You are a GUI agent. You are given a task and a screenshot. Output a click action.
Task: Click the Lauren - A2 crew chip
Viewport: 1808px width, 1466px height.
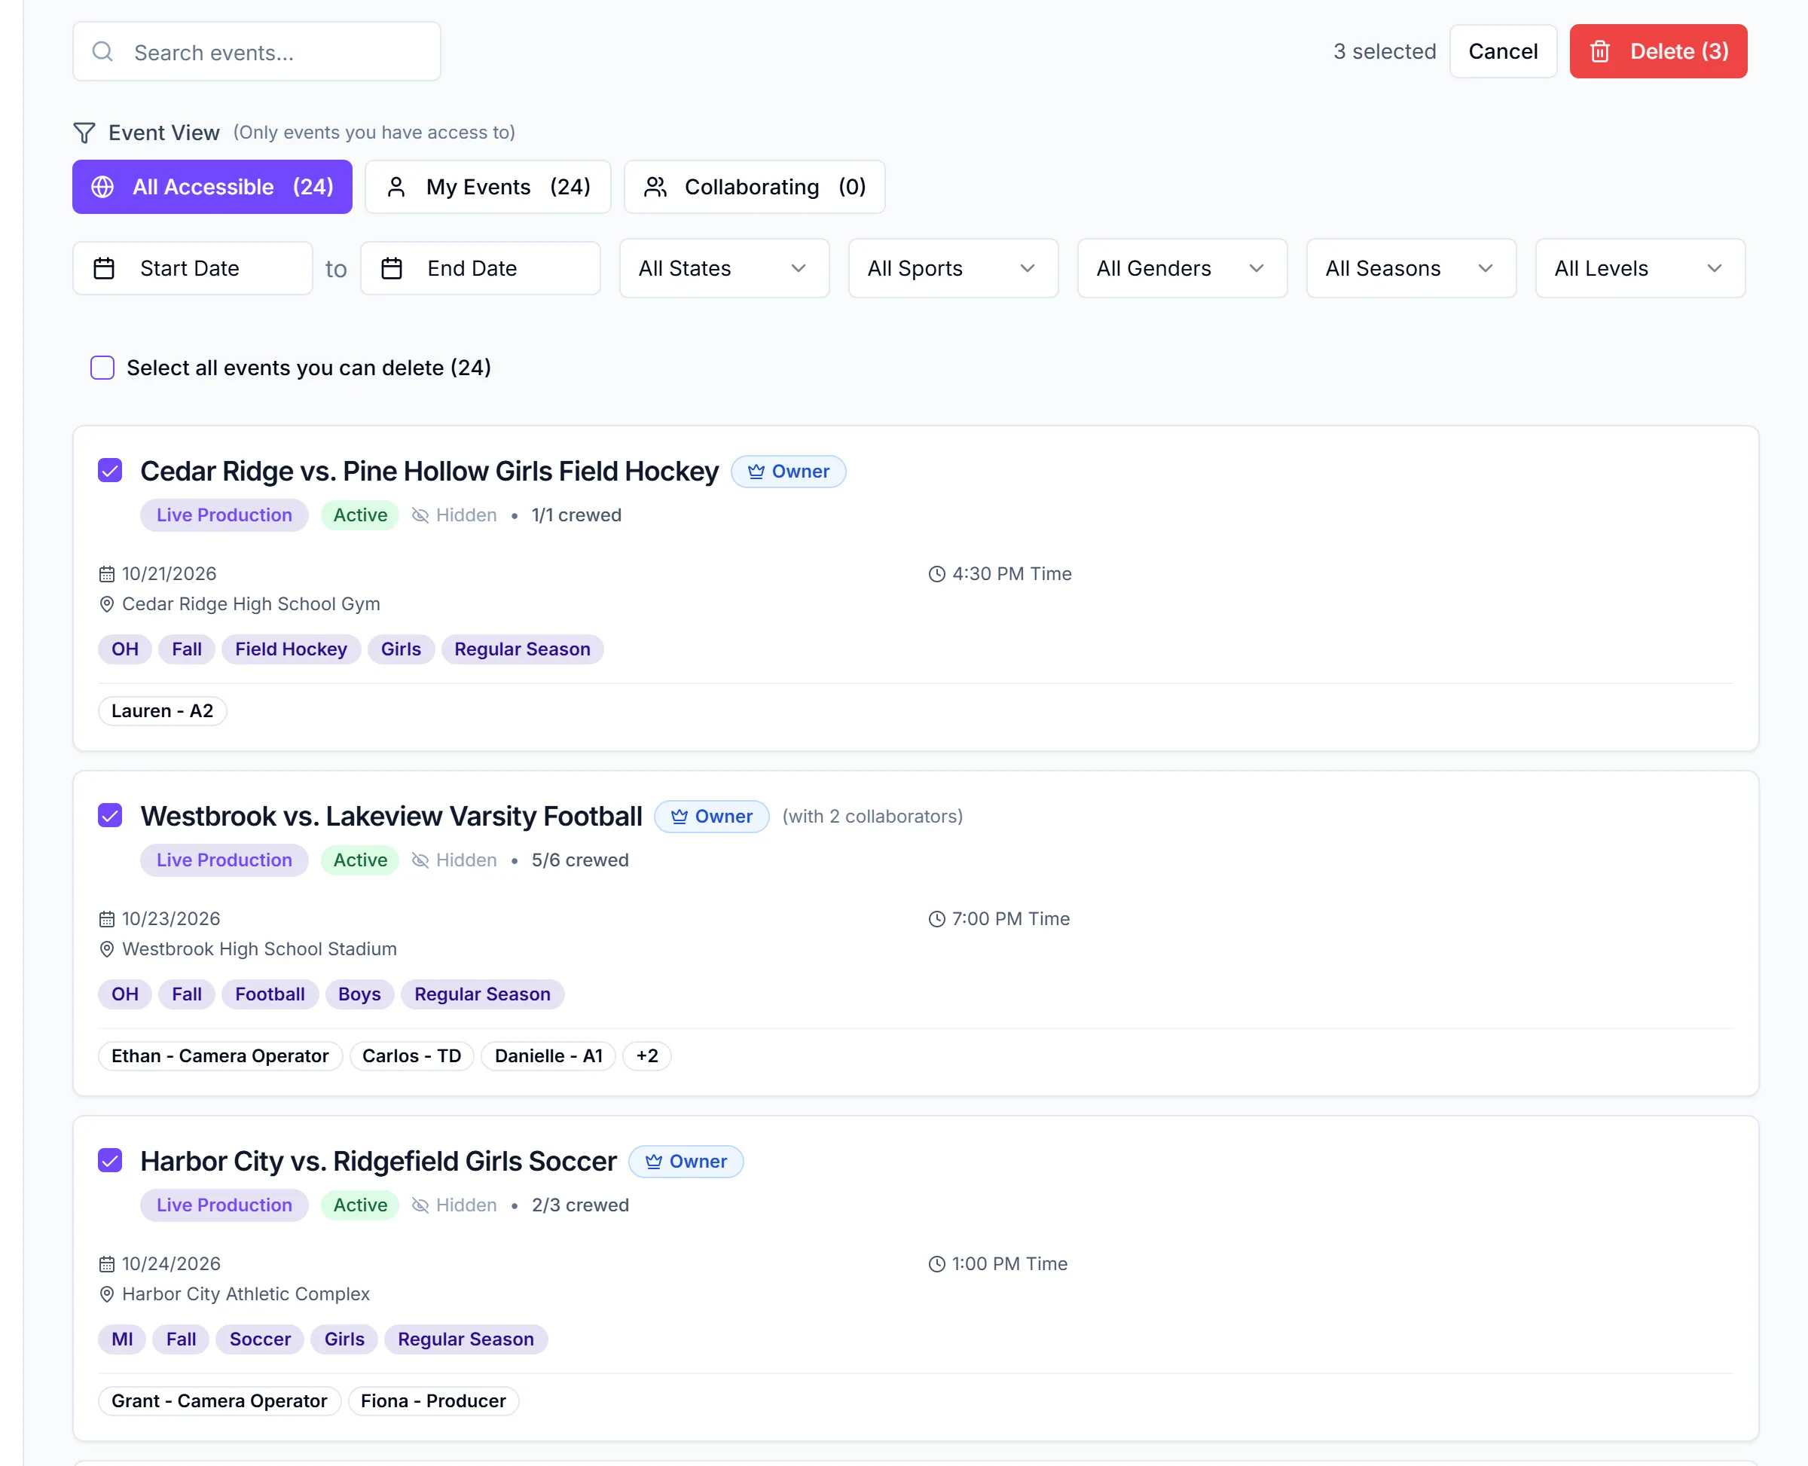162,711
